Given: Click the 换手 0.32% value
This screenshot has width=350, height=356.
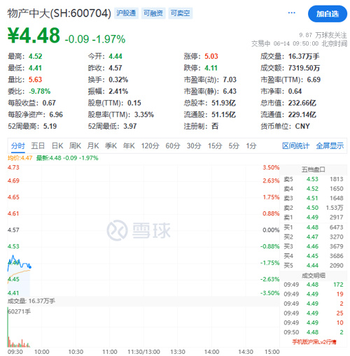Looking at the screenshot, I should [118, 80].
